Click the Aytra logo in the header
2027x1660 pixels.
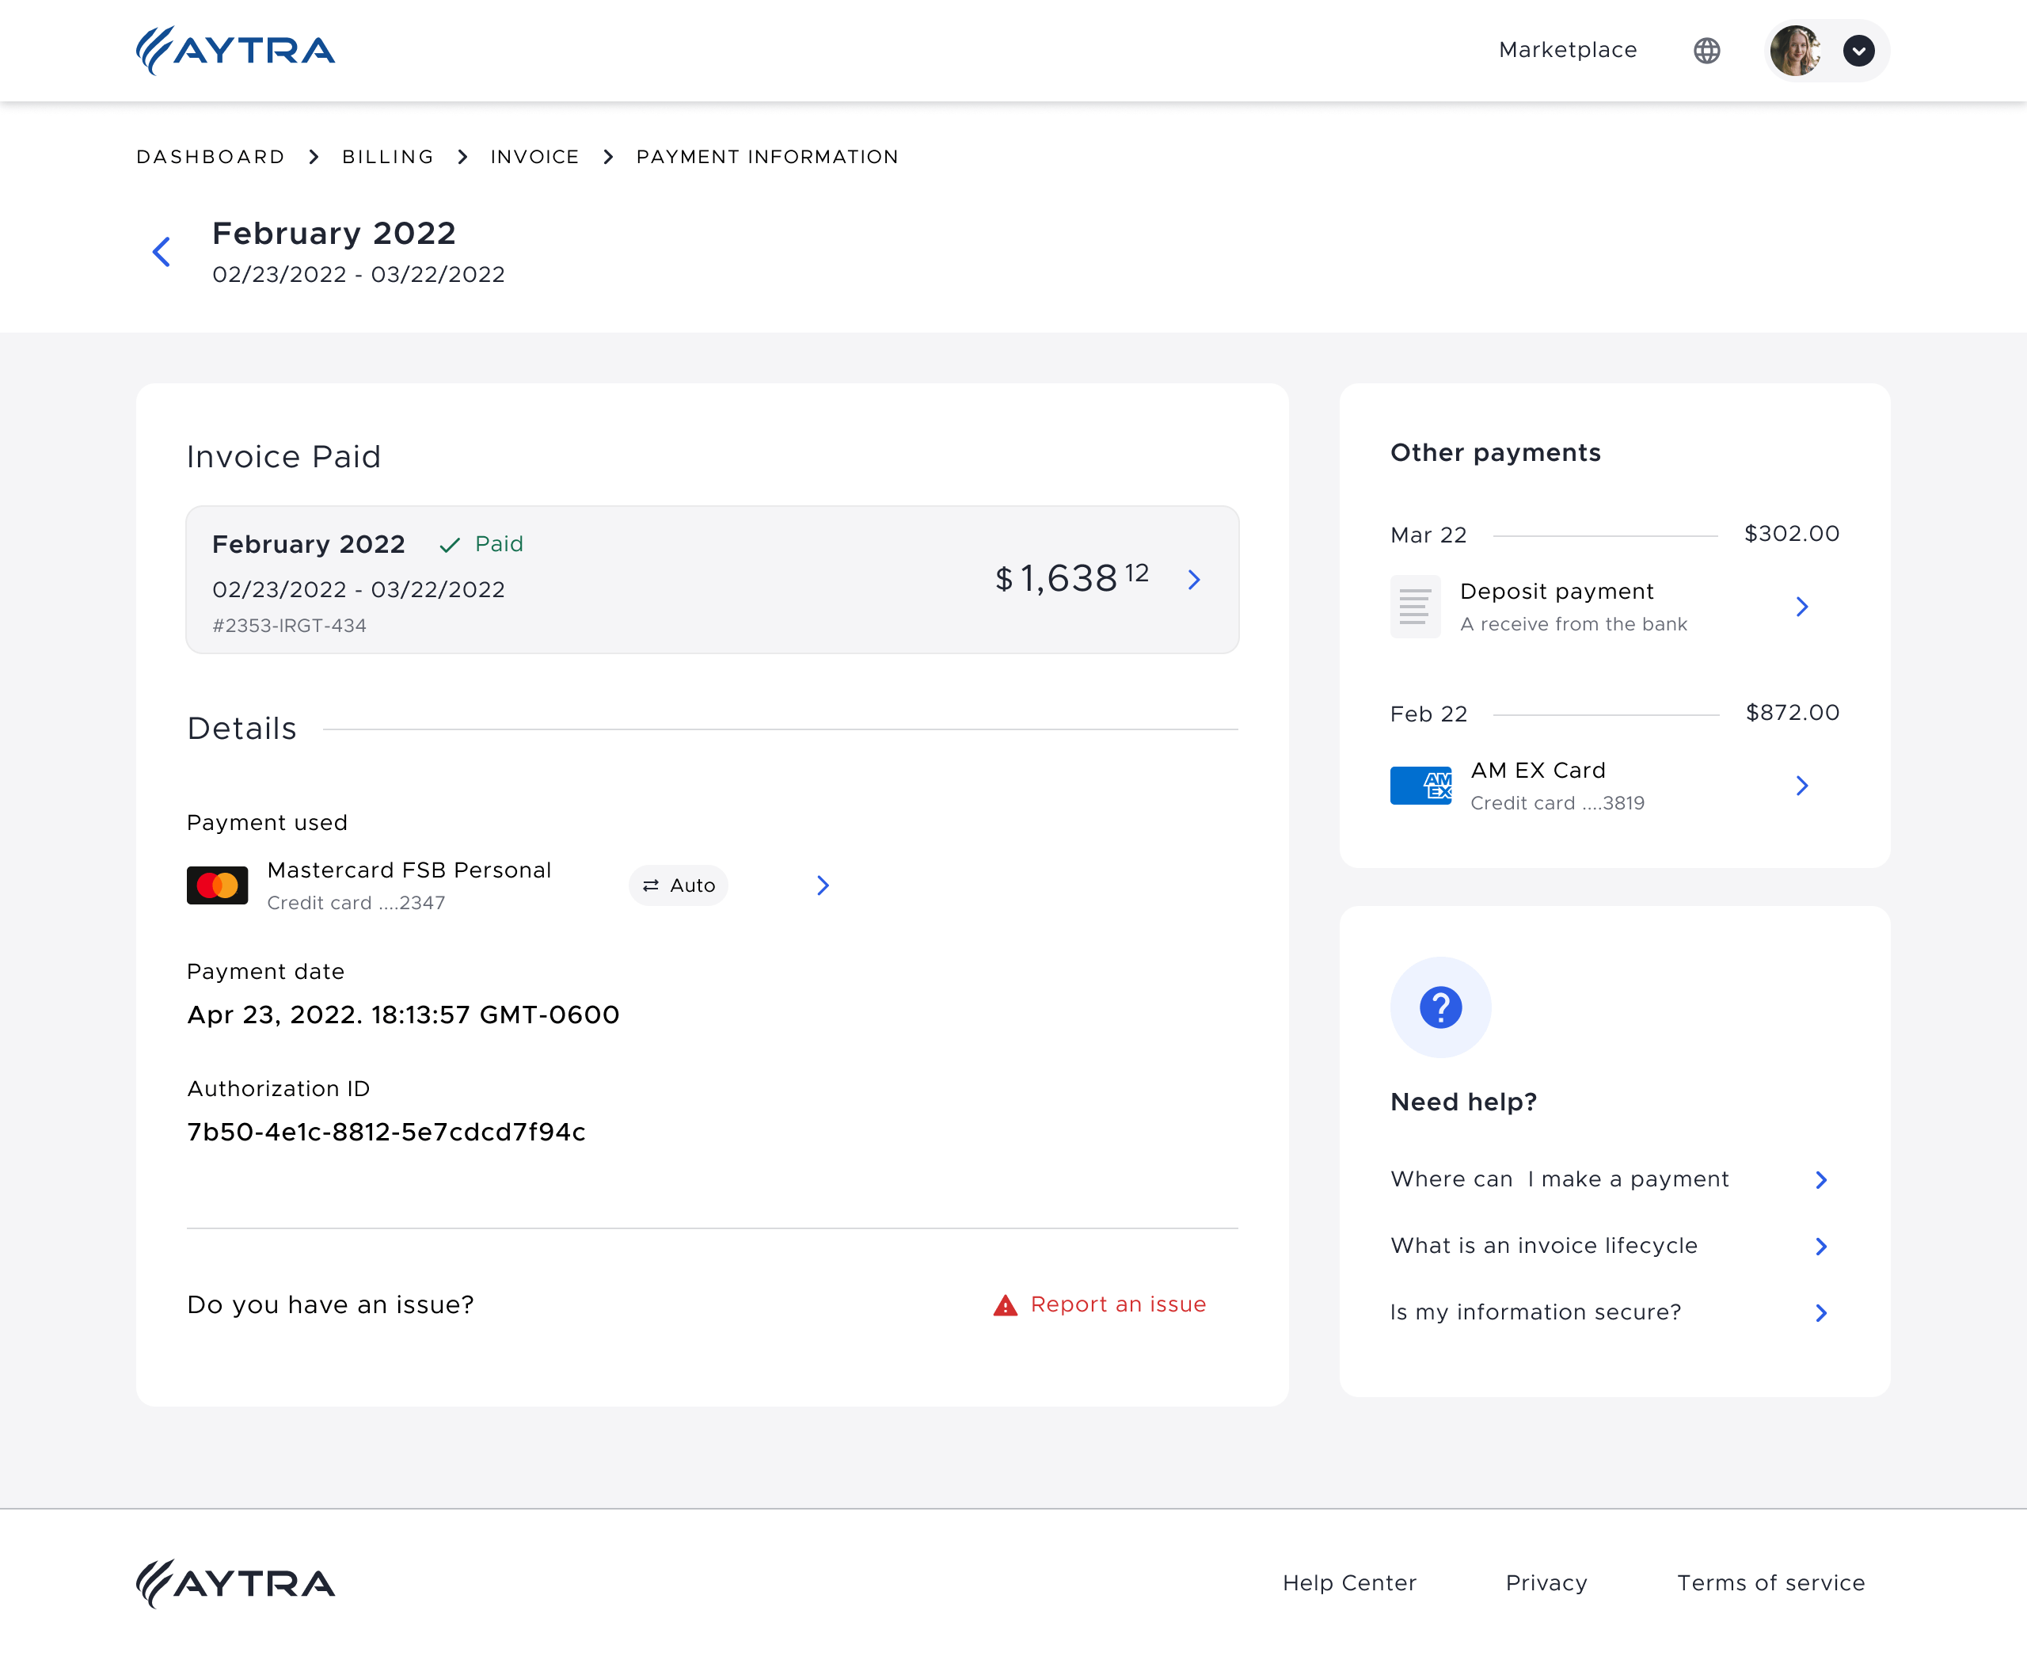click(235, 50)
